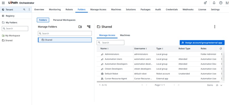Click the table's horizontal scrollbar
Screen dimensions: 229x105
pyautogui.click(x=158, y=82)
